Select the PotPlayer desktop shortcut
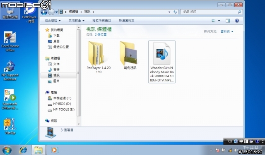Image resolution: width=265 pixels, height=155 pixels. coord(30,13)
